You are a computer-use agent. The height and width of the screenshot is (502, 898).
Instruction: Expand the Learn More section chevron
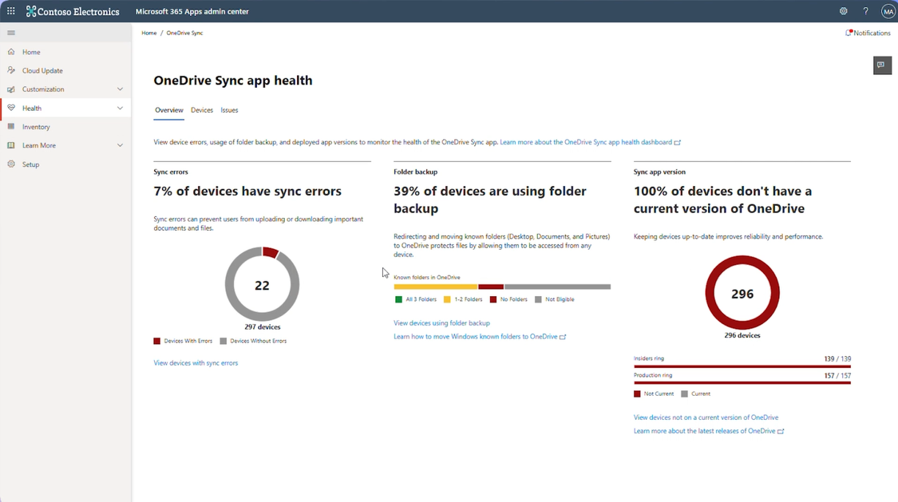pos(120,145)
